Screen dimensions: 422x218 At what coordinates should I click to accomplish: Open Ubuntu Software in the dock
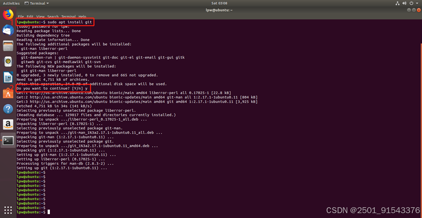(8, 93)
